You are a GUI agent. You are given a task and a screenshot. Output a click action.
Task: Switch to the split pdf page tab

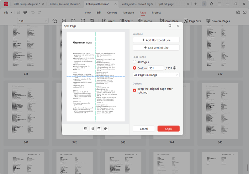(x=166, y=4)
